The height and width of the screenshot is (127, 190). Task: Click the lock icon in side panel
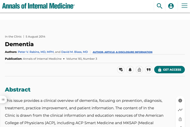point(180,119)
